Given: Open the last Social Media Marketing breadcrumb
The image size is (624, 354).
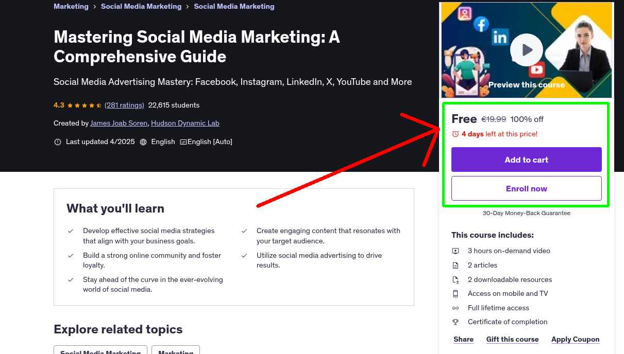Looking at the screenshot, I should tap(234, 6).
